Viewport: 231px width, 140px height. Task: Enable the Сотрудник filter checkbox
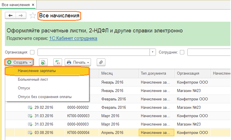coord(182,52)
